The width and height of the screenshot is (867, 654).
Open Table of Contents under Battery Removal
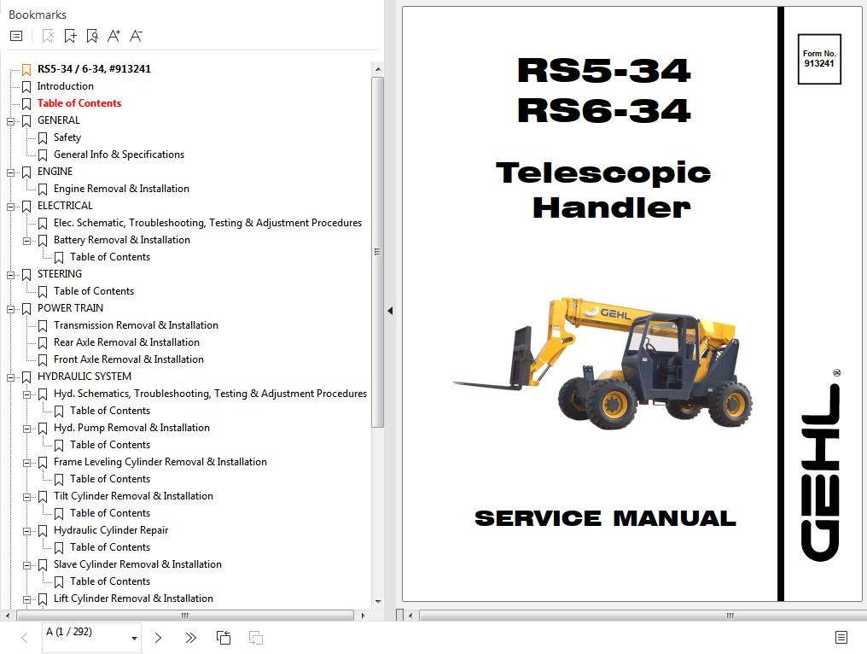(x=110, y=257)
